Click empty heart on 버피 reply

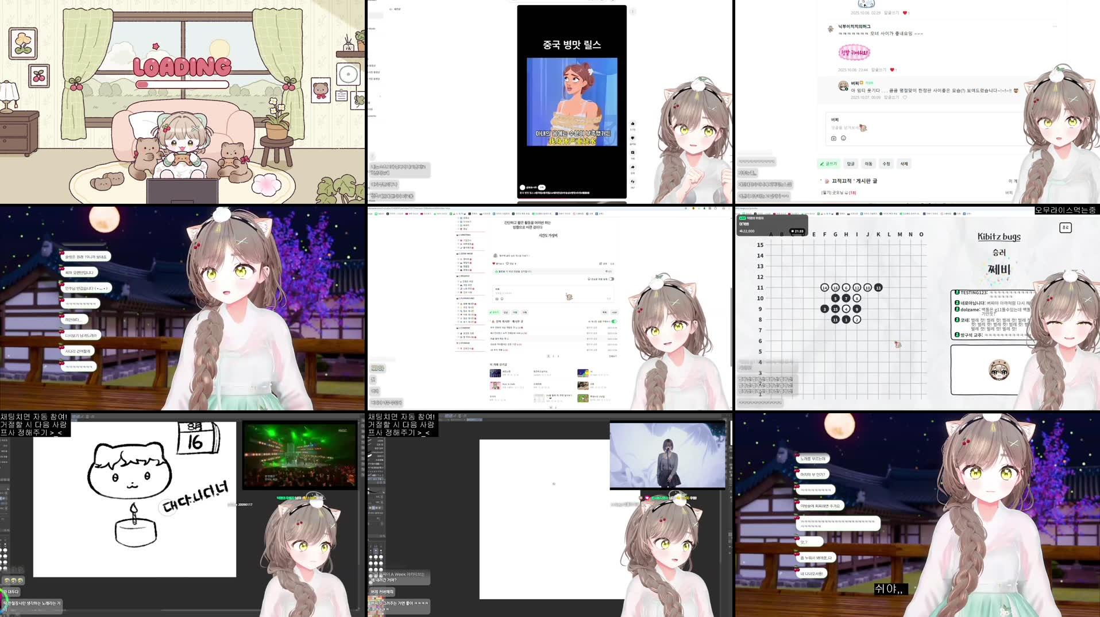coord(905,98)
